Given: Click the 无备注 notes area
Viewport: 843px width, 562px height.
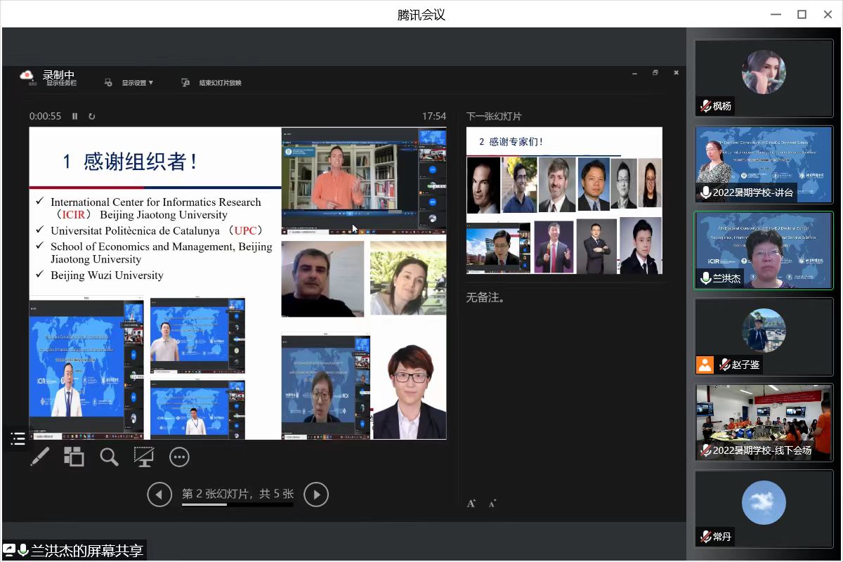Looking at the screenshot, I should click(x=485, y=297).
